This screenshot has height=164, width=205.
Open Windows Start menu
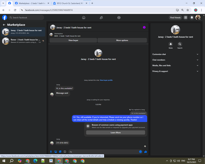pos(4,161)
